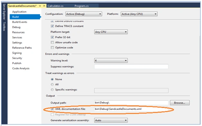The width and height of the screenshot is (202, 126).
Task: Go to the Build Events page
Action: click(20, 22)
